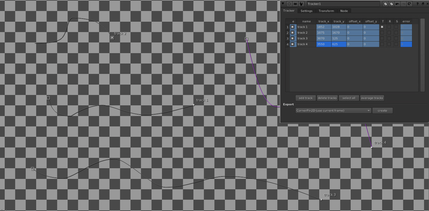Click the track_x column header
The width and height of the screenshot is (429, 211).
(x=324, y=21)
